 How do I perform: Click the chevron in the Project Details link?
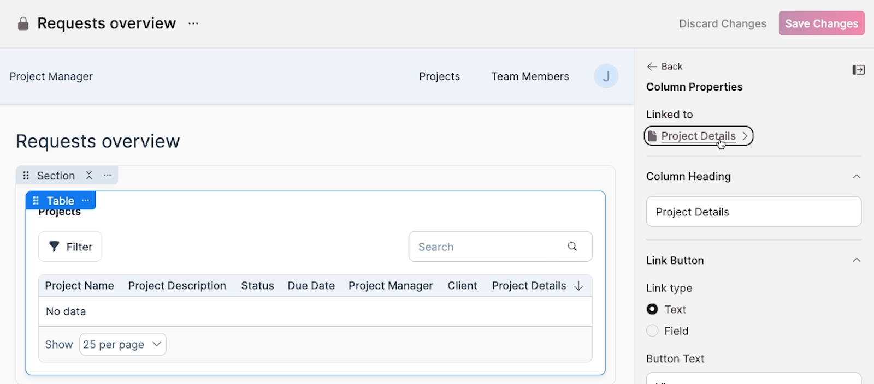click(745, 136)
